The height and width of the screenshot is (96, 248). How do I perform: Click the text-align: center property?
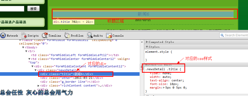[x=167, y=80]
